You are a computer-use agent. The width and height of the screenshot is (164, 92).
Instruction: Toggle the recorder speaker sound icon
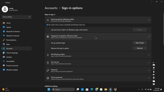coord(154,75)
